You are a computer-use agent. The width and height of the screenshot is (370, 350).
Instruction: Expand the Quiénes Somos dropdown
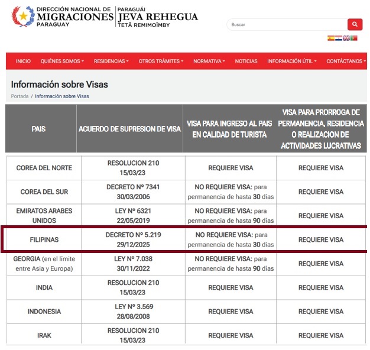point(62,61)
